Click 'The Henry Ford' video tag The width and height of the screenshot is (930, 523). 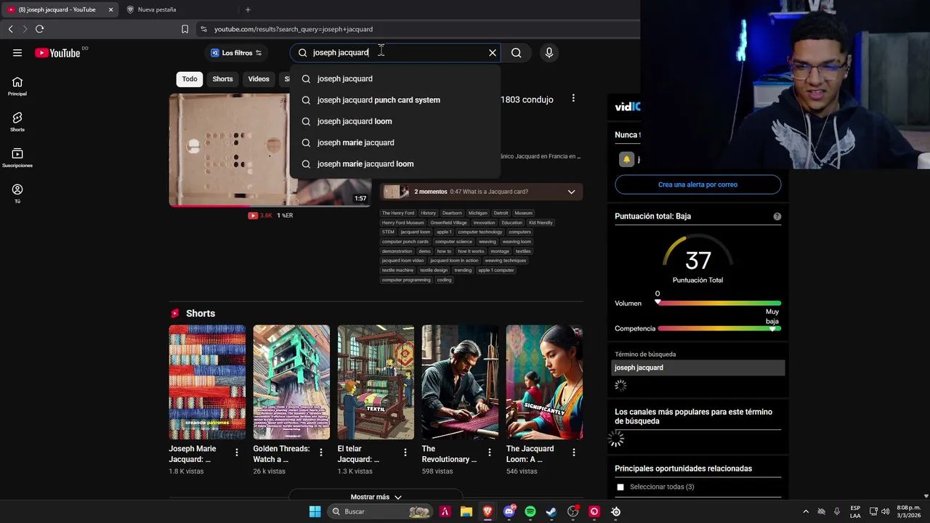point(398,214)
